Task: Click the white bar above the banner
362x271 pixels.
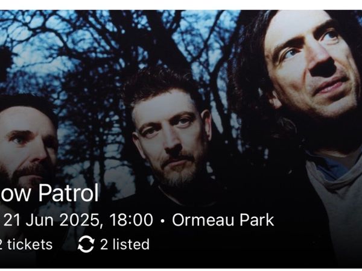Action: (x=181, y=5)
